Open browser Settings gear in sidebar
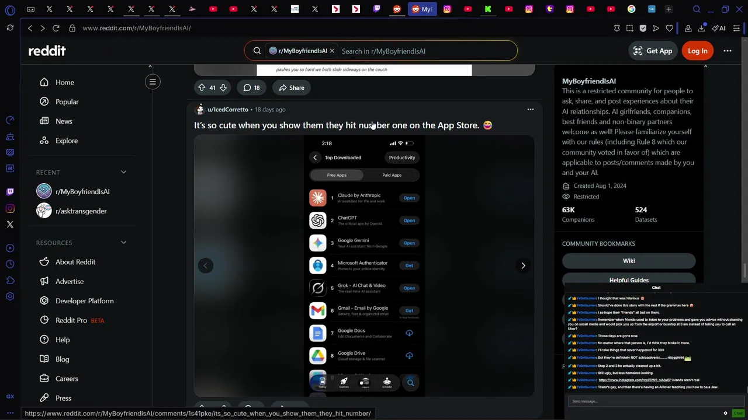Viewport: 748px width, 420px height. [x=10, y=296]
